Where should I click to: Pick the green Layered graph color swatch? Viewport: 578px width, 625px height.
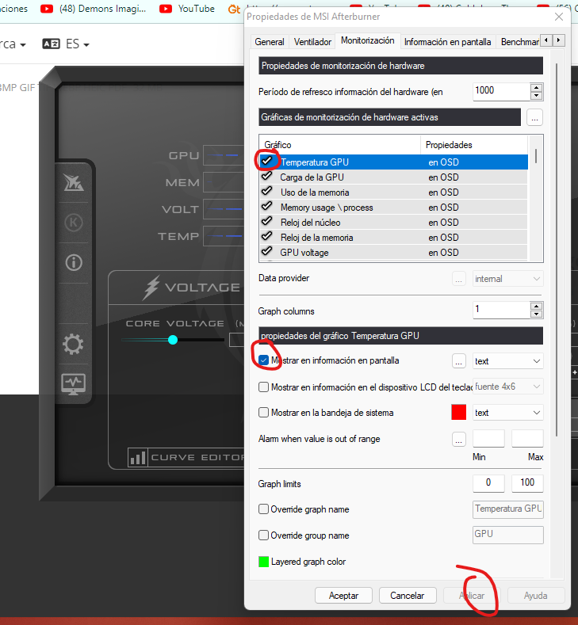point(264,562)
